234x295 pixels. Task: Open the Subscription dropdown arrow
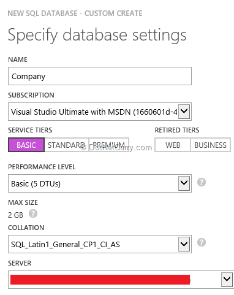click(x=184, y=112)
